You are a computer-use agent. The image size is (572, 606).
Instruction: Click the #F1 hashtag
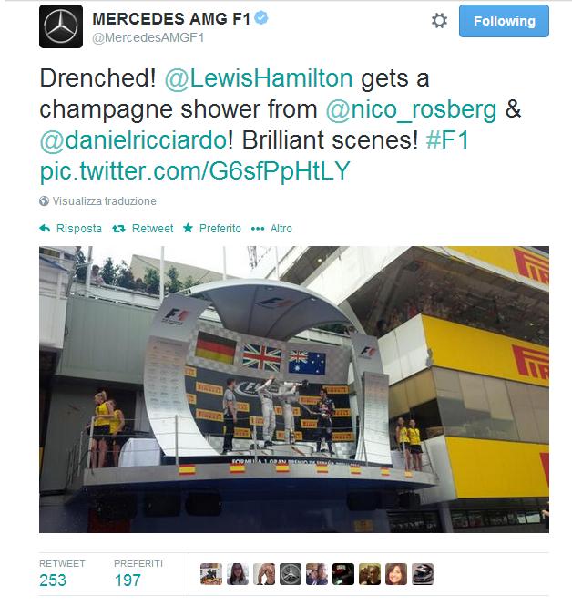tap(447, 139)
